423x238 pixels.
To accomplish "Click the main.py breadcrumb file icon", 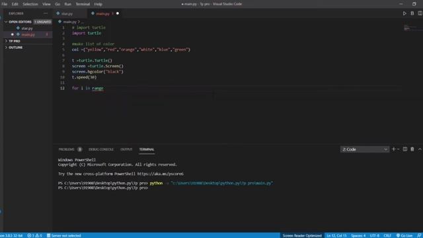I will (x=60, y=22).
